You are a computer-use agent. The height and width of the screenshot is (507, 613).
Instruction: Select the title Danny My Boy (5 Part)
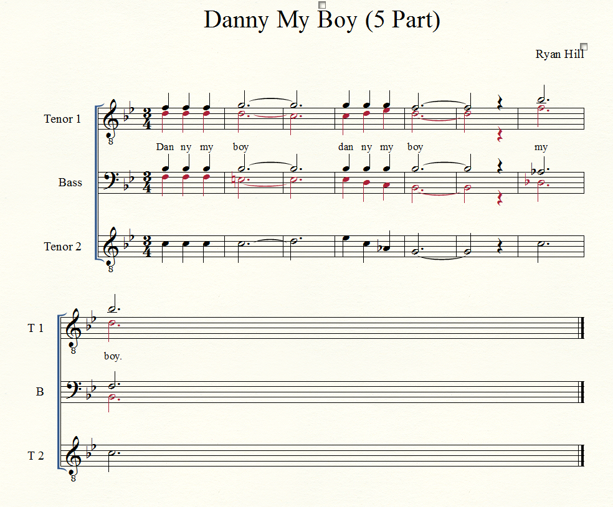click(x=321, y=21)
